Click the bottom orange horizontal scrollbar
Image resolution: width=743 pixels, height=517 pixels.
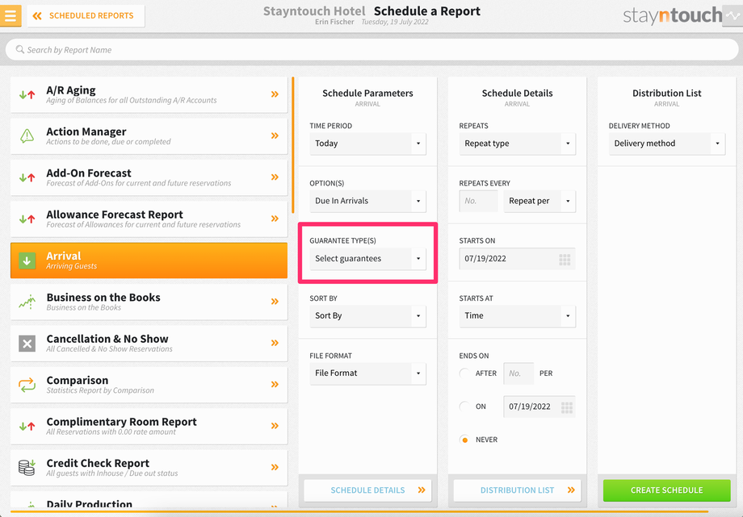click(359, 511)
